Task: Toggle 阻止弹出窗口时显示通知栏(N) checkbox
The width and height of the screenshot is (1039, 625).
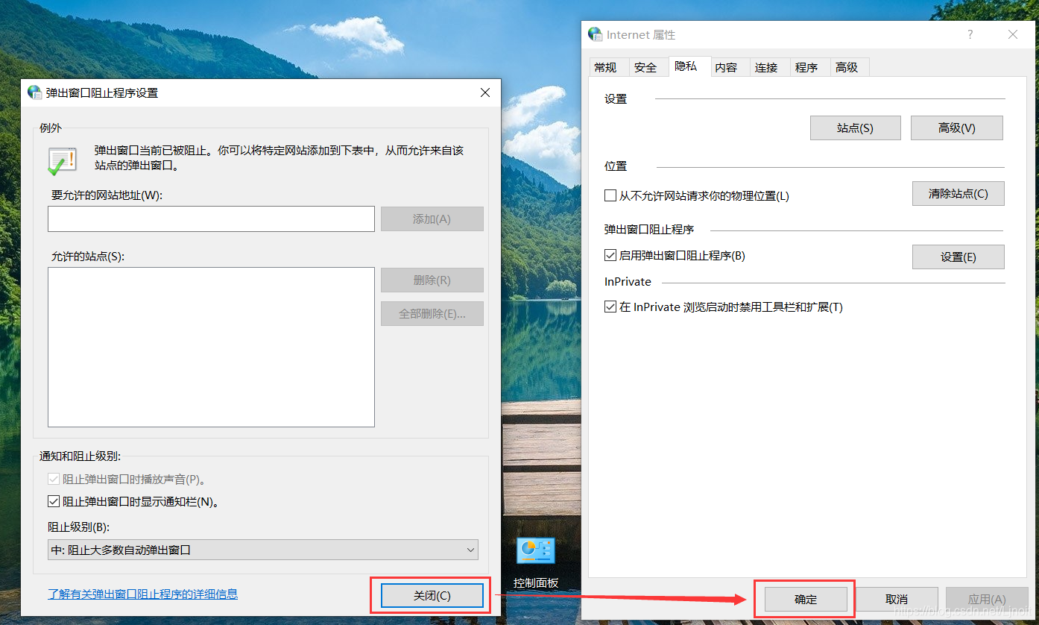Action: click(54, 502)
